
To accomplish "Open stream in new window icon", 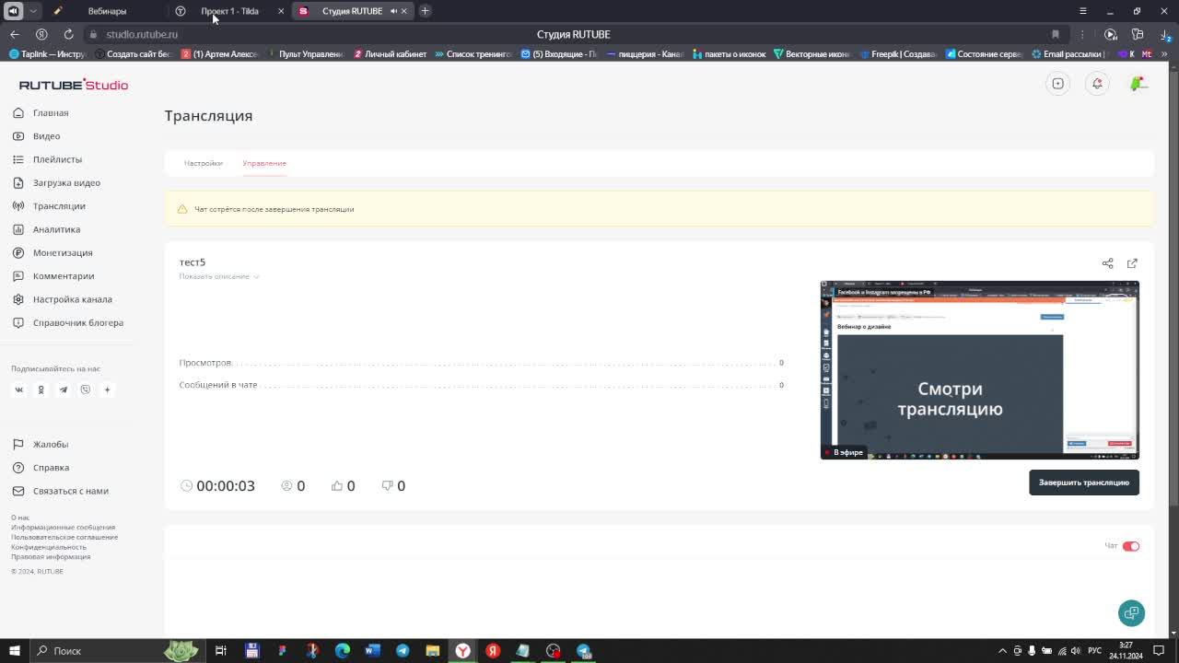I will point(1132,263).
